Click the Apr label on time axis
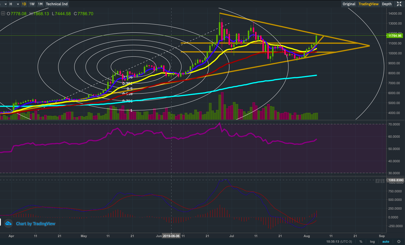This screenshot has height=245, width=405. [x=11, y=236]
